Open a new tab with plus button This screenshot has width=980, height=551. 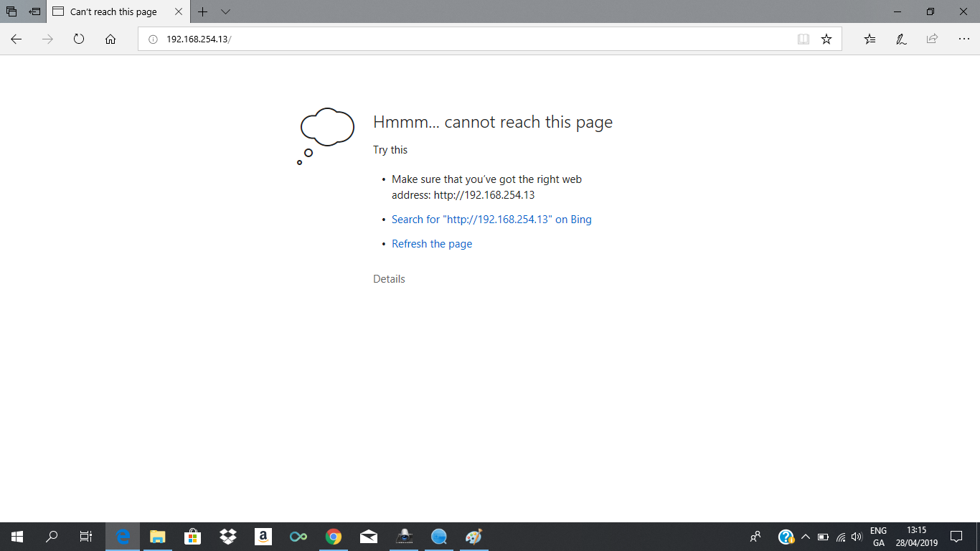[x=203, y=11]
